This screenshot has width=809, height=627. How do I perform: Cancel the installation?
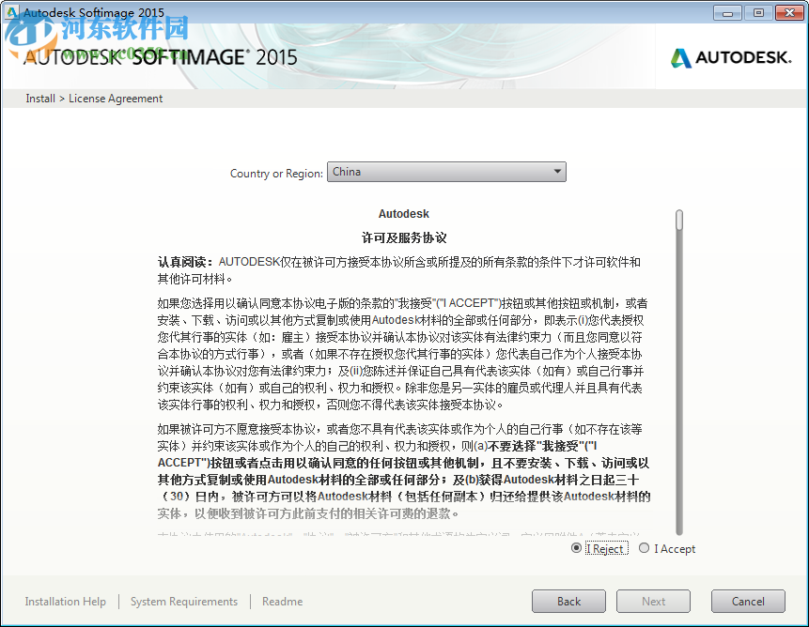click(x=747, y=601)
